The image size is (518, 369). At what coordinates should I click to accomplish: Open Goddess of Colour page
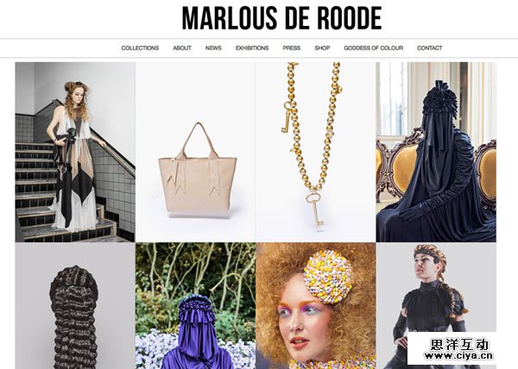click(x=373, y=48)
